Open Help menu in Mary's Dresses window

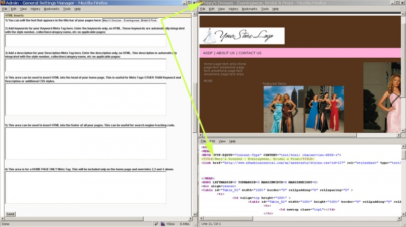(x=276, y=9)
